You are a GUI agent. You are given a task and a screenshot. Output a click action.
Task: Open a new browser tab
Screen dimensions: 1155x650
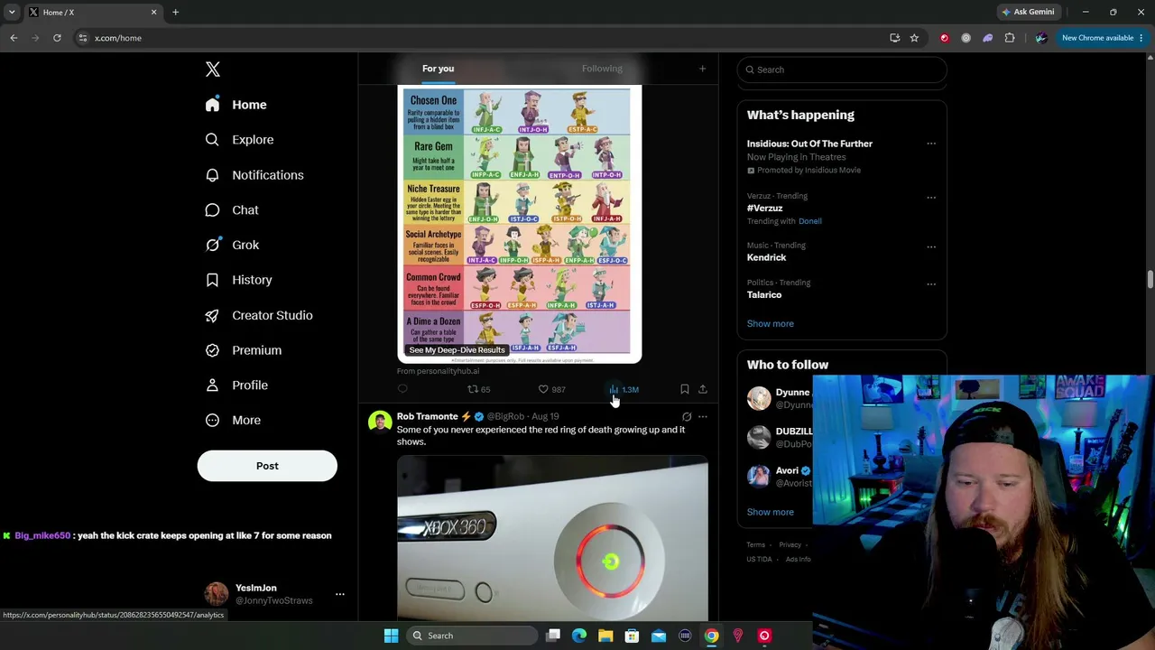click(175, 12)
